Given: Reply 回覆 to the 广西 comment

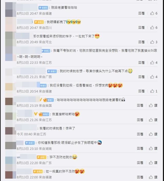Looking at the screenshot, I should coord(141,77).
